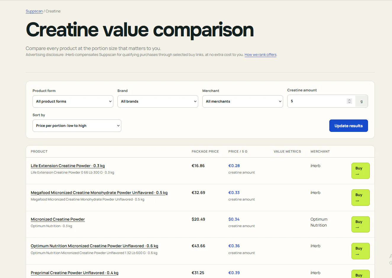
Task: Click the MERCHANT column header
Action: tap(320, 152)
